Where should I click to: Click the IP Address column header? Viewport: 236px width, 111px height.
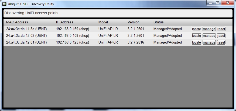tap(64, 22)
